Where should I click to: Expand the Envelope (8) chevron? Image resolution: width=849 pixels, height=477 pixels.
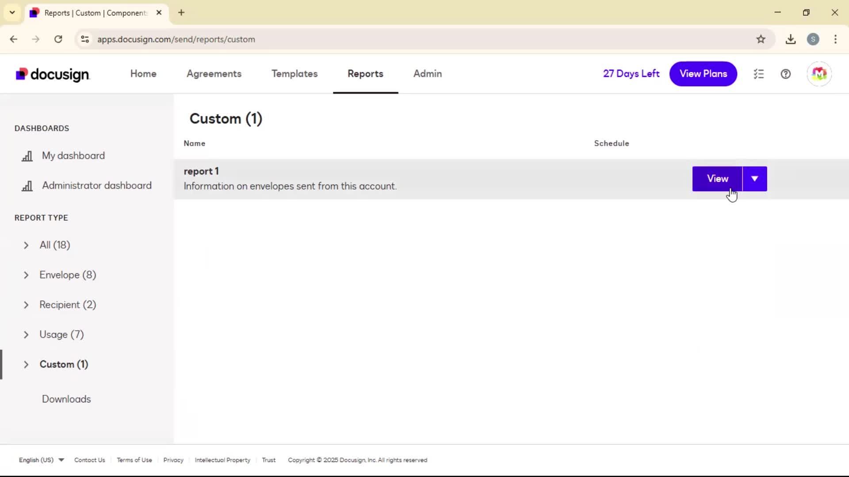(26, 275)
